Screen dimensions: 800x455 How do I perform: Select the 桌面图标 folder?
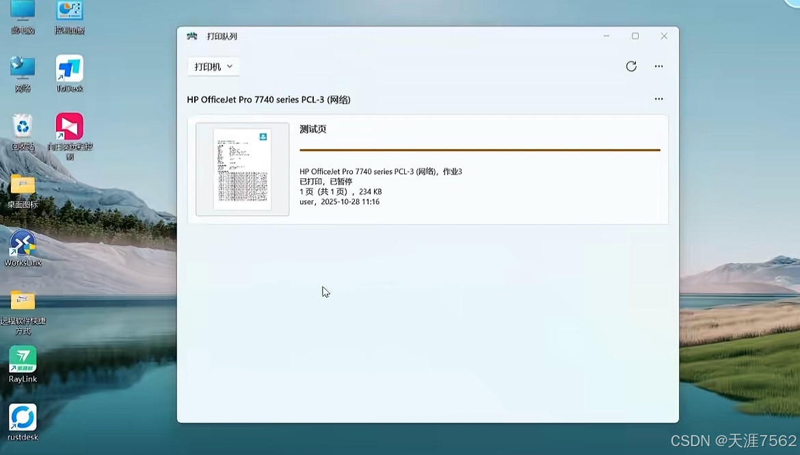click(23, 191)
